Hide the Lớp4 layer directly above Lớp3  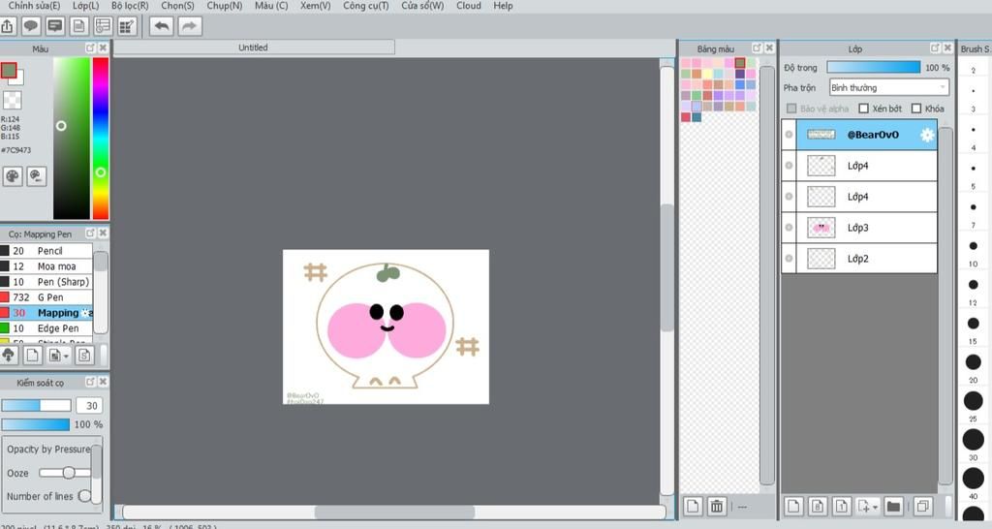pos(789,197)
